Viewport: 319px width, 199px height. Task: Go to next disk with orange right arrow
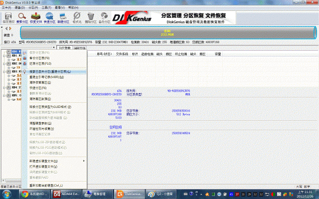10,28
